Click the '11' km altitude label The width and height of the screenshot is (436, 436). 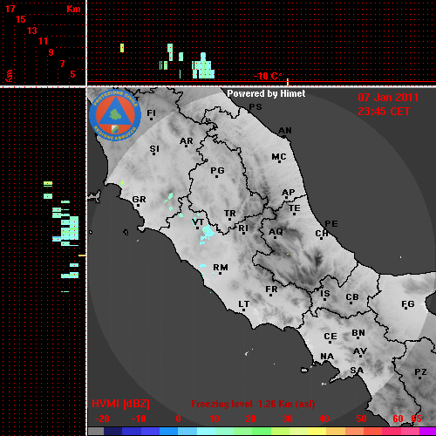[43, 41]
